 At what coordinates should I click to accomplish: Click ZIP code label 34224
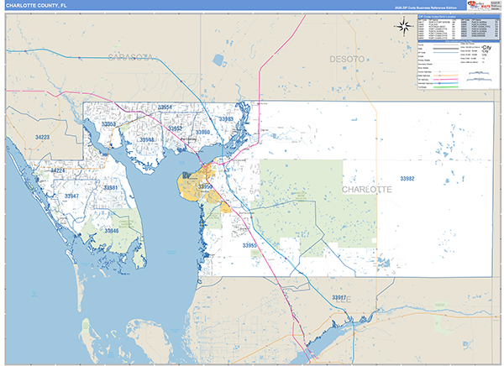coord(58,170)
